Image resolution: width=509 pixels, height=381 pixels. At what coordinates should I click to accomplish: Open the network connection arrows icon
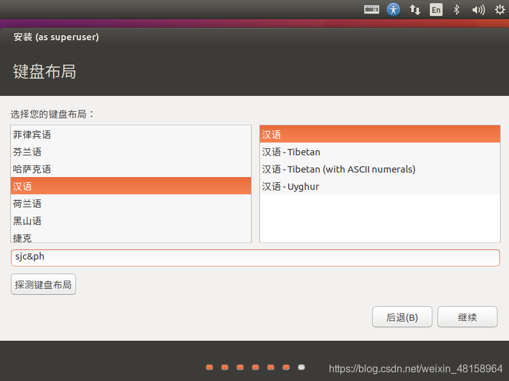(x=415, y=10)
